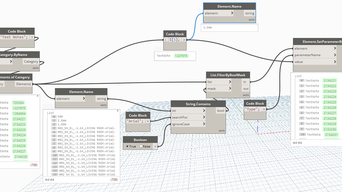Click the green element ID 1227975
The image size is (342, 192).
coord(181,56)
